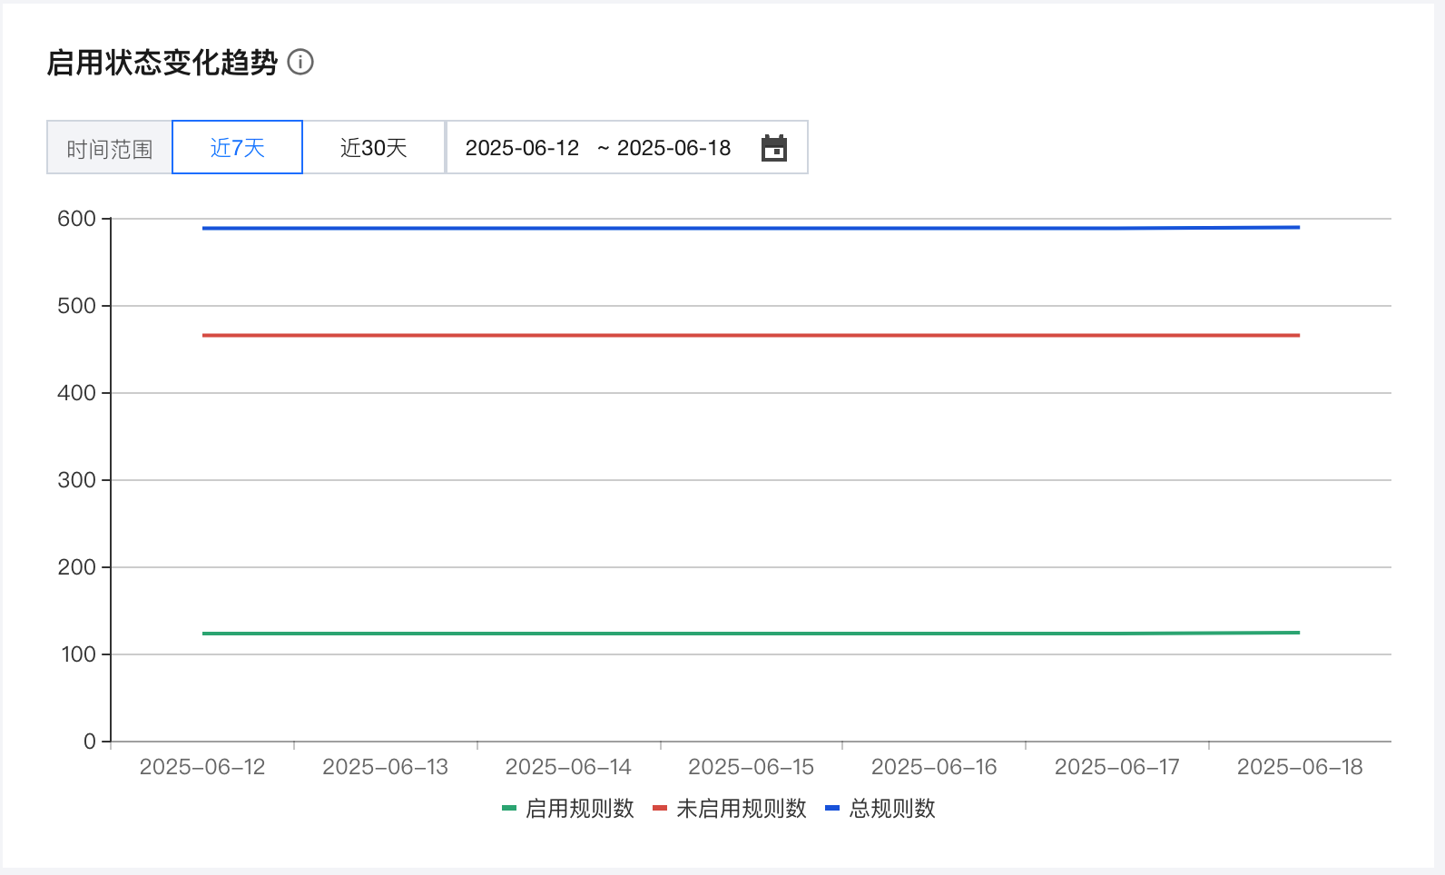Open the calendar date picker icon
This screenshot has width=1445, height=875.
[x=773, y=148]
